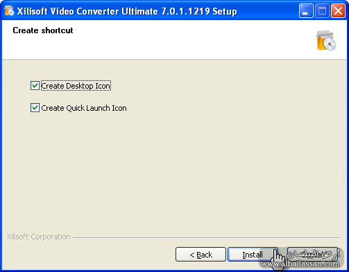Viewport: 349px width, 272px height.
Task: Uncheck the Create Quick Launch Icon checkbox
Action: point(35,108)
